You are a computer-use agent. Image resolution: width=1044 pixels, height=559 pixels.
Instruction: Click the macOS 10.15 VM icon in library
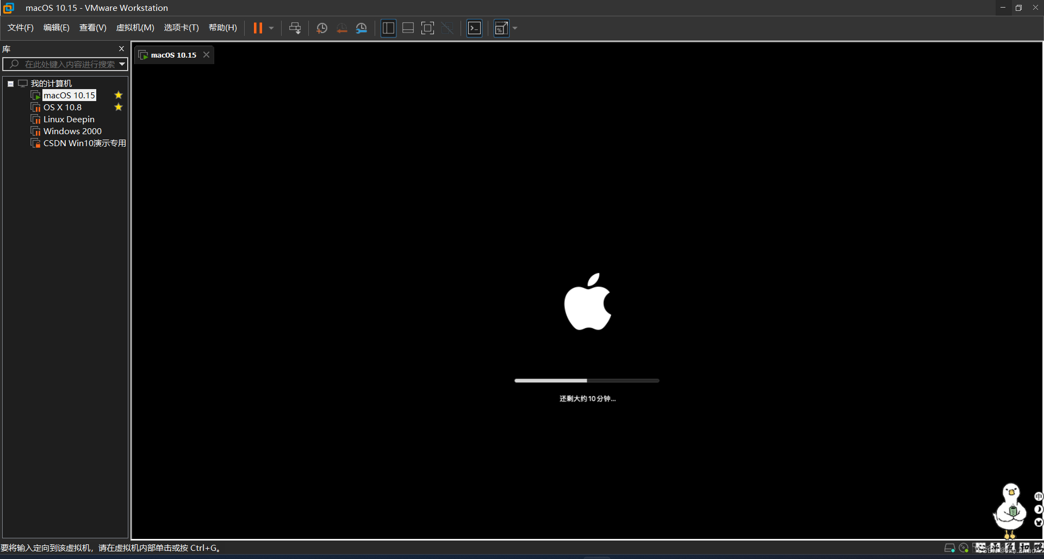[x=36, y=96]
